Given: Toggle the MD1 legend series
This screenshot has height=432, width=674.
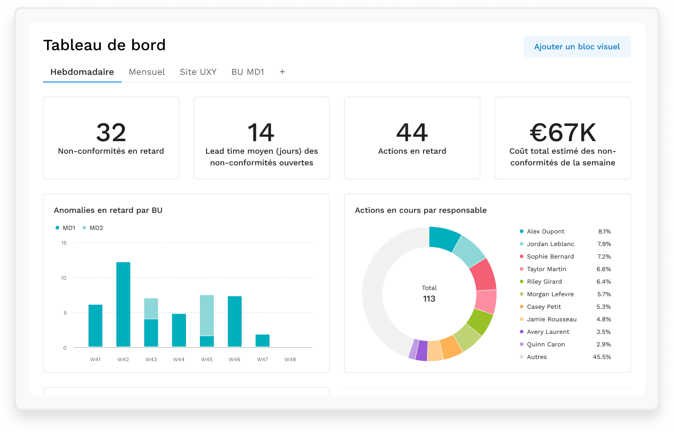Looking at the screenshot, I should [x=65, y=228].
